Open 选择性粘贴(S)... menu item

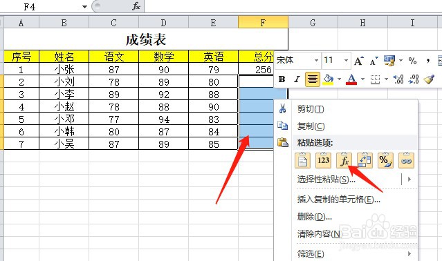(326, 179)
